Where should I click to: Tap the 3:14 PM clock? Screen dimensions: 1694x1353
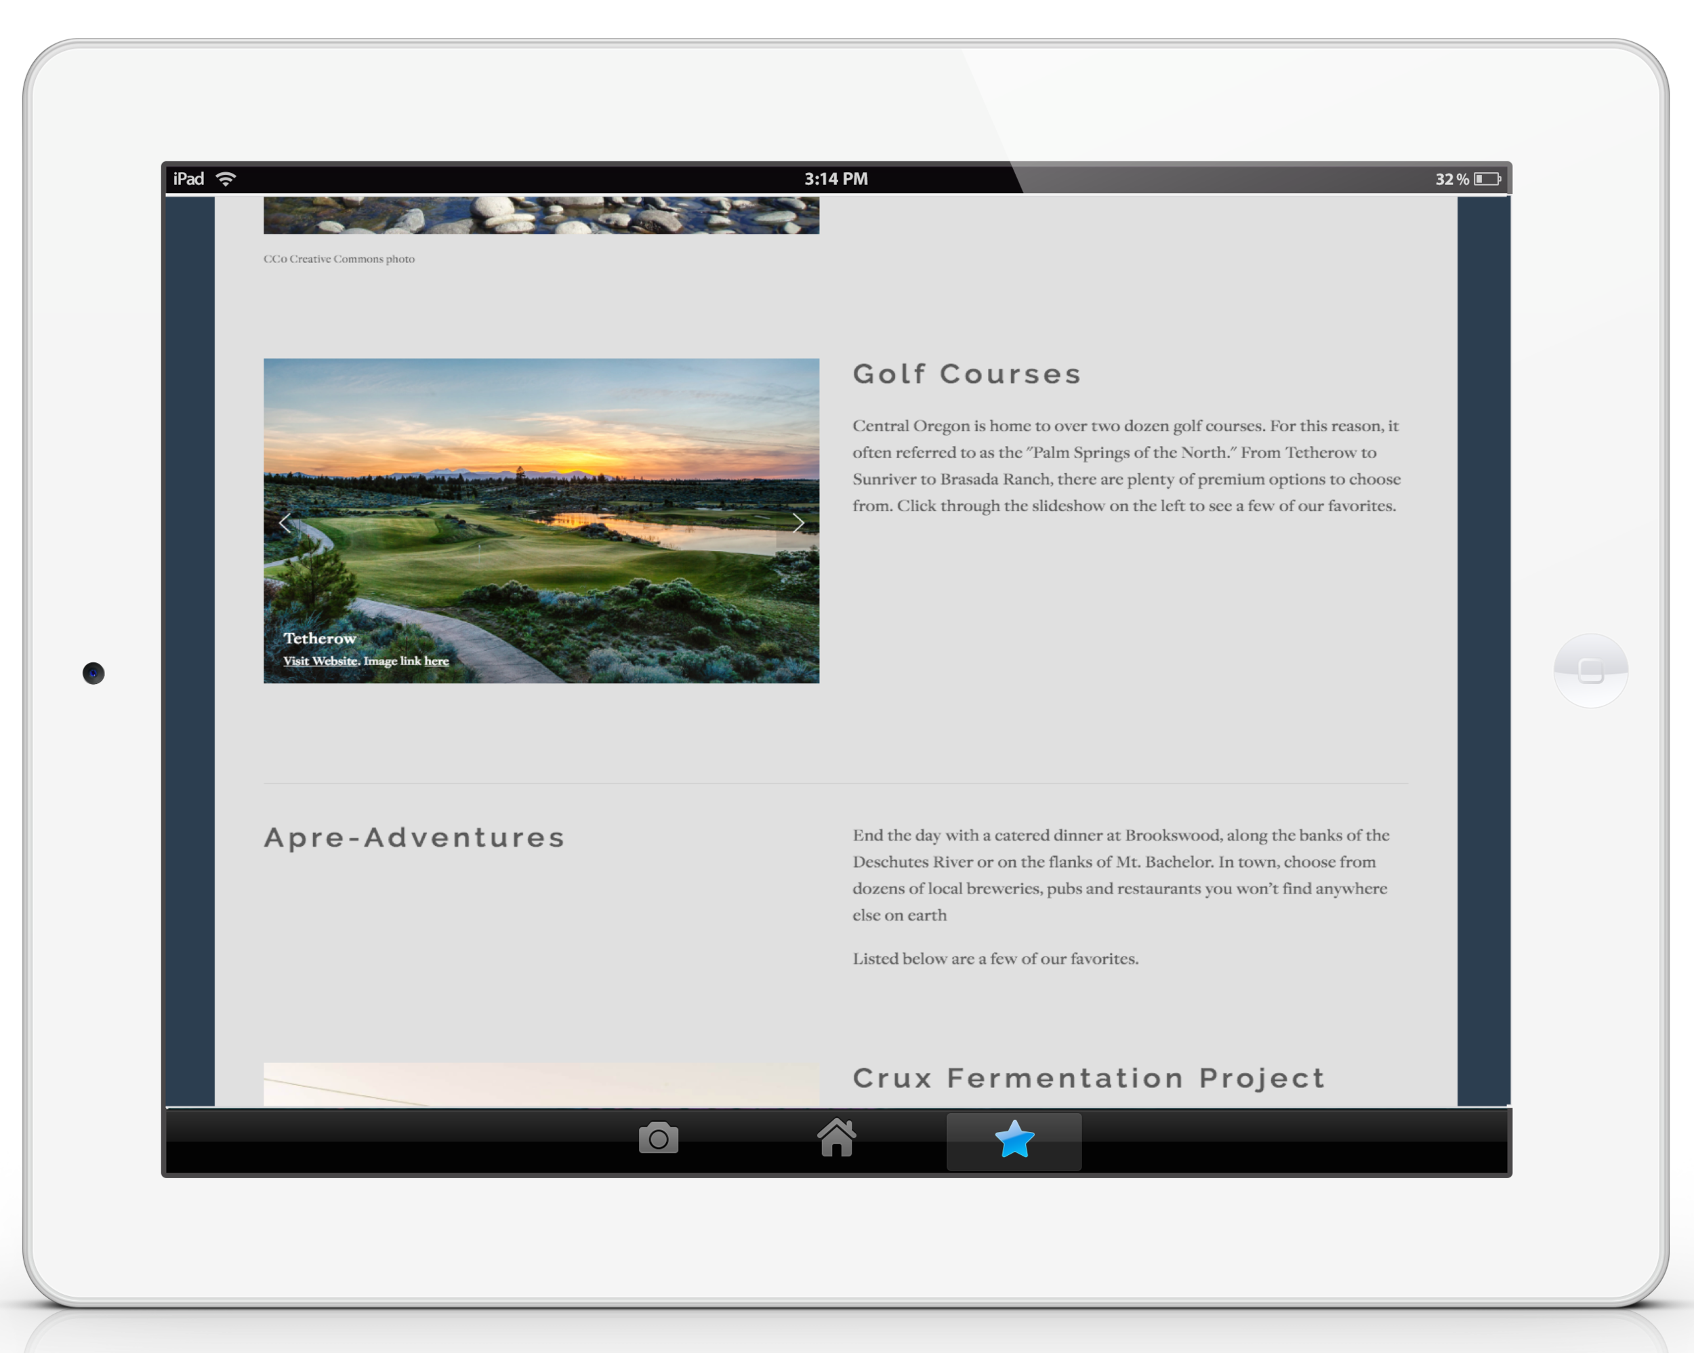click(x=836, y=179)
